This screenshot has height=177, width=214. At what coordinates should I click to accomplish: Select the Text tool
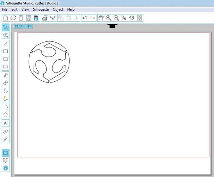tap(6, 123)
